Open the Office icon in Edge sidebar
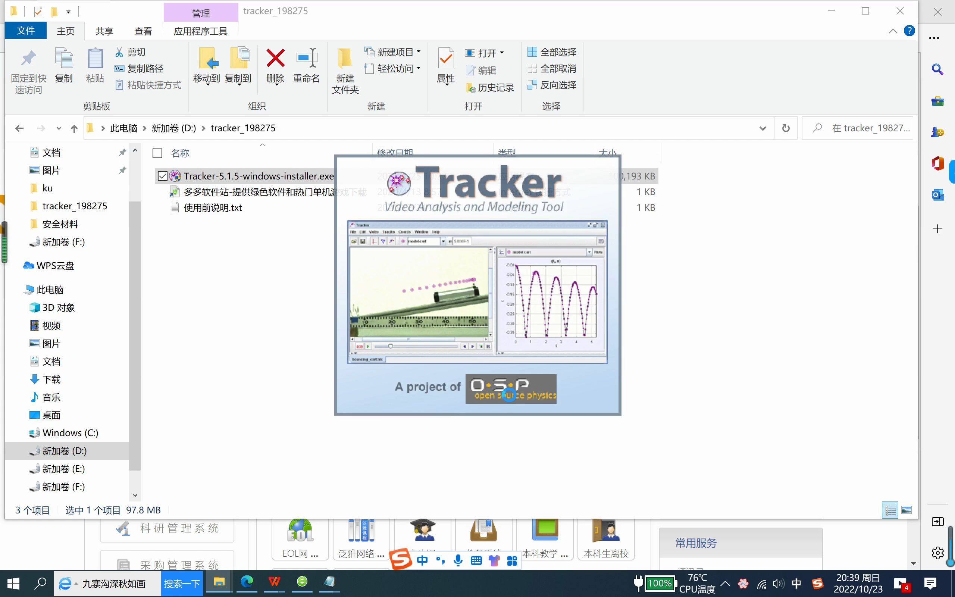The image size is (955, 597). coord(937,163)
